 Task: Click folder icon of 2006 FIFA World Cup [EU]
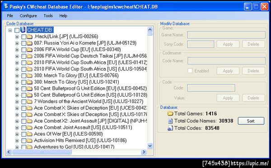click(x=29, y=50)
